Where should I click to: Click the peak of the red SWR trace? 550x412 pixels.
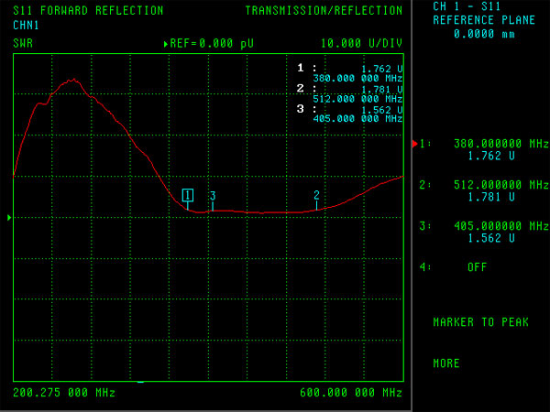(73, 80)
